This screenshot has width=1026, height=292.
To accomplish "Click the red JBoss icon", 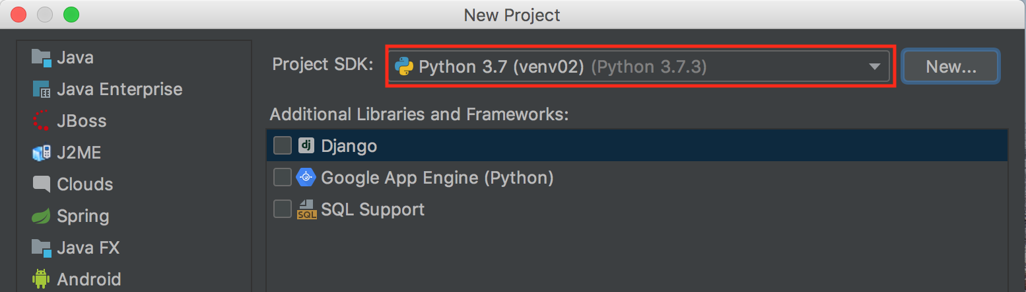I will click(42, 121).
